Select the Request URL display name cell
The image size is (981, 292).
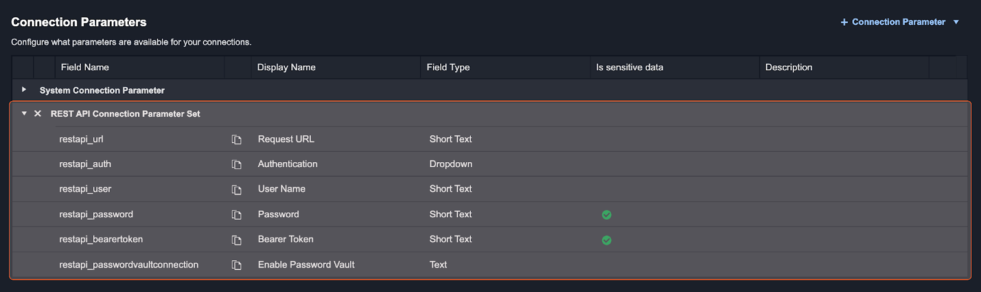(286, 139)
